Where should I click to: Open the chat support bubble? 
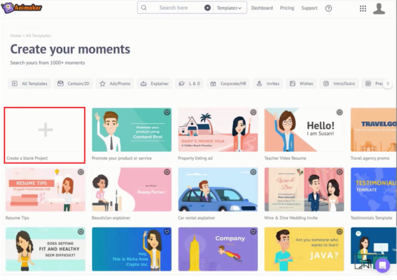[382, 265]
